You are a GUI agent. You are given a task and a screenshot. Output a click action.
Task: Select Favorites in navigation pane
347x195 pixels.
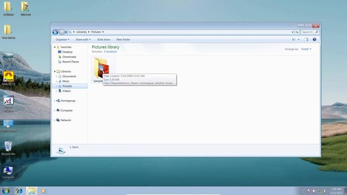[x=66, y=47]
